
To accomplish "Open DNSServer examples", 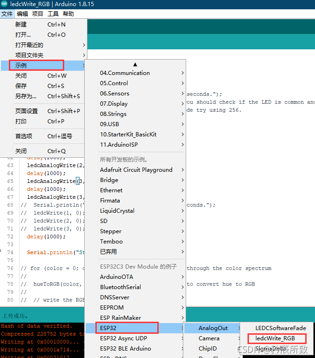I will [135, 297].
